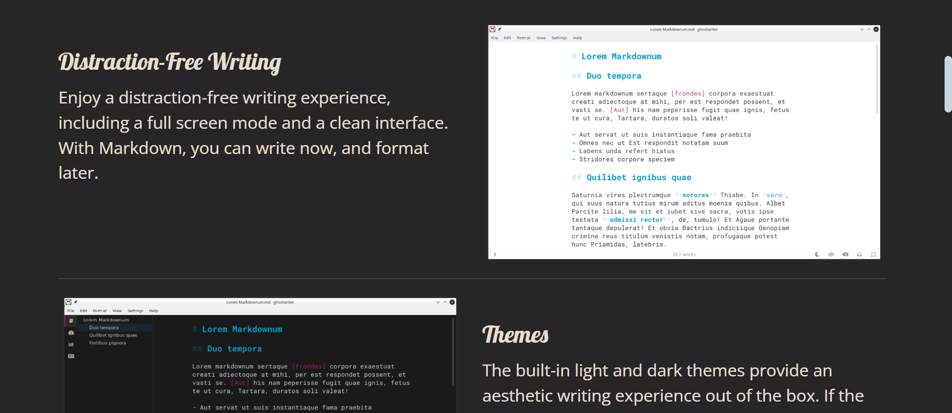Click bold 'sorores' word in light editor

[x=696, y=195]
